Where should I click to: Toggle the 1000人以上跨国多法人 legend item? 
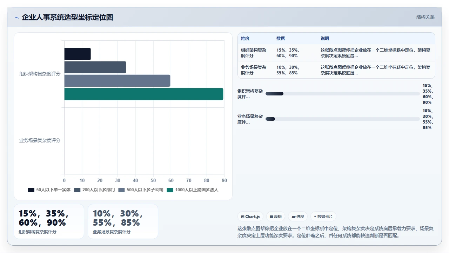coord(193,190)
